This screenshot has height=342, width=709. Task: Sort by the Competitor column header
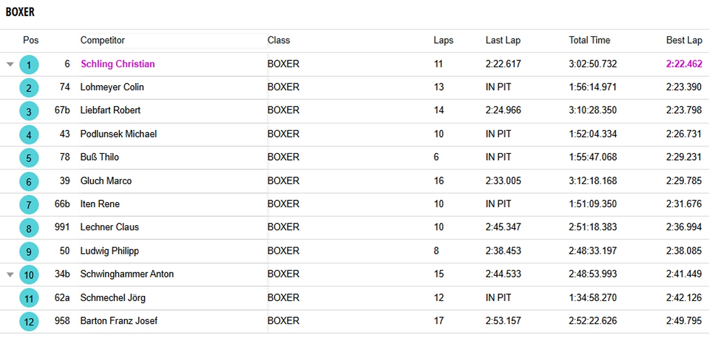tap(103, 40)
